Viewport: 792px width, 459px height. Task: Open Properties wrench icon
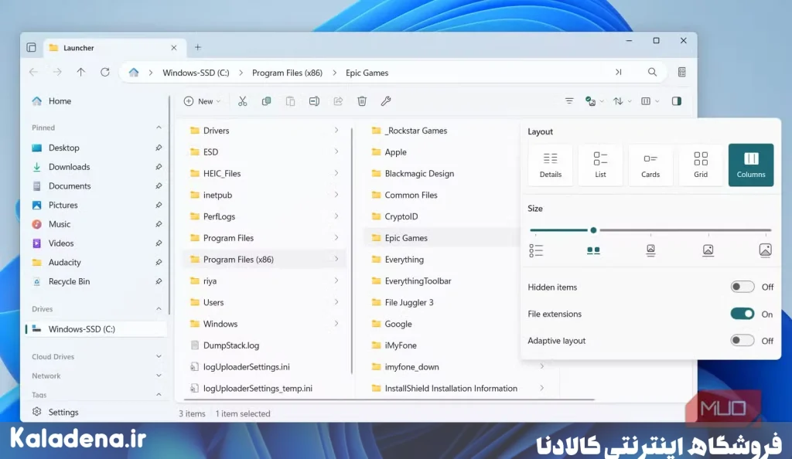click(x=386, y=101)
